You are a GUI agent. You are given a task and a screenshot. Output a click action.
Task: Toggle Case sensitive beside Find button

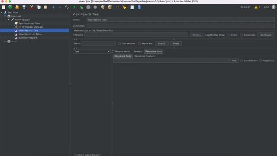click(242, 61)
